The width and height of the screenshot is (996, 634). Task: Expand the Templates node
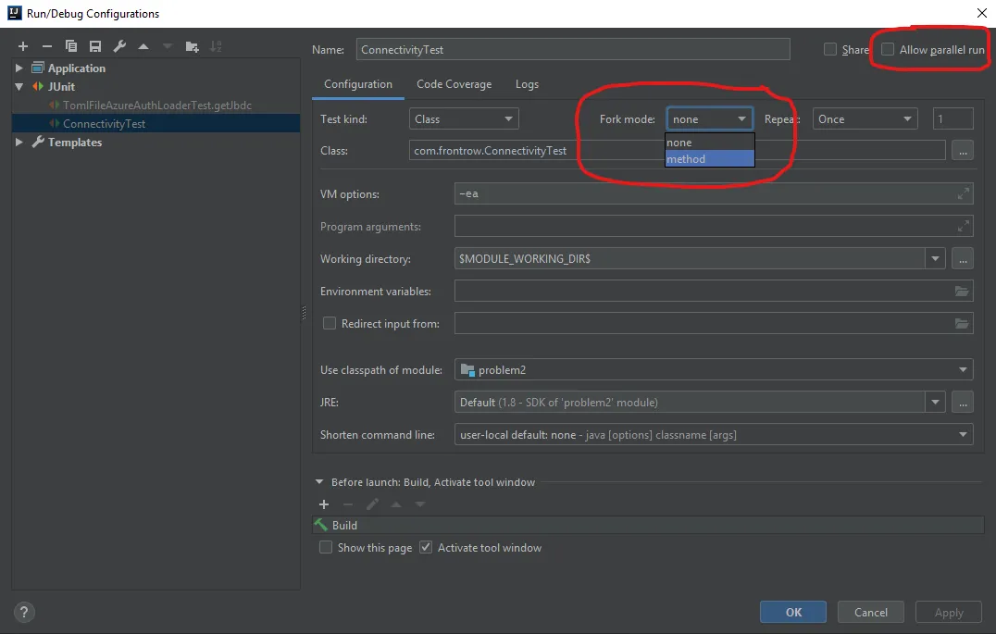[19, 143]
